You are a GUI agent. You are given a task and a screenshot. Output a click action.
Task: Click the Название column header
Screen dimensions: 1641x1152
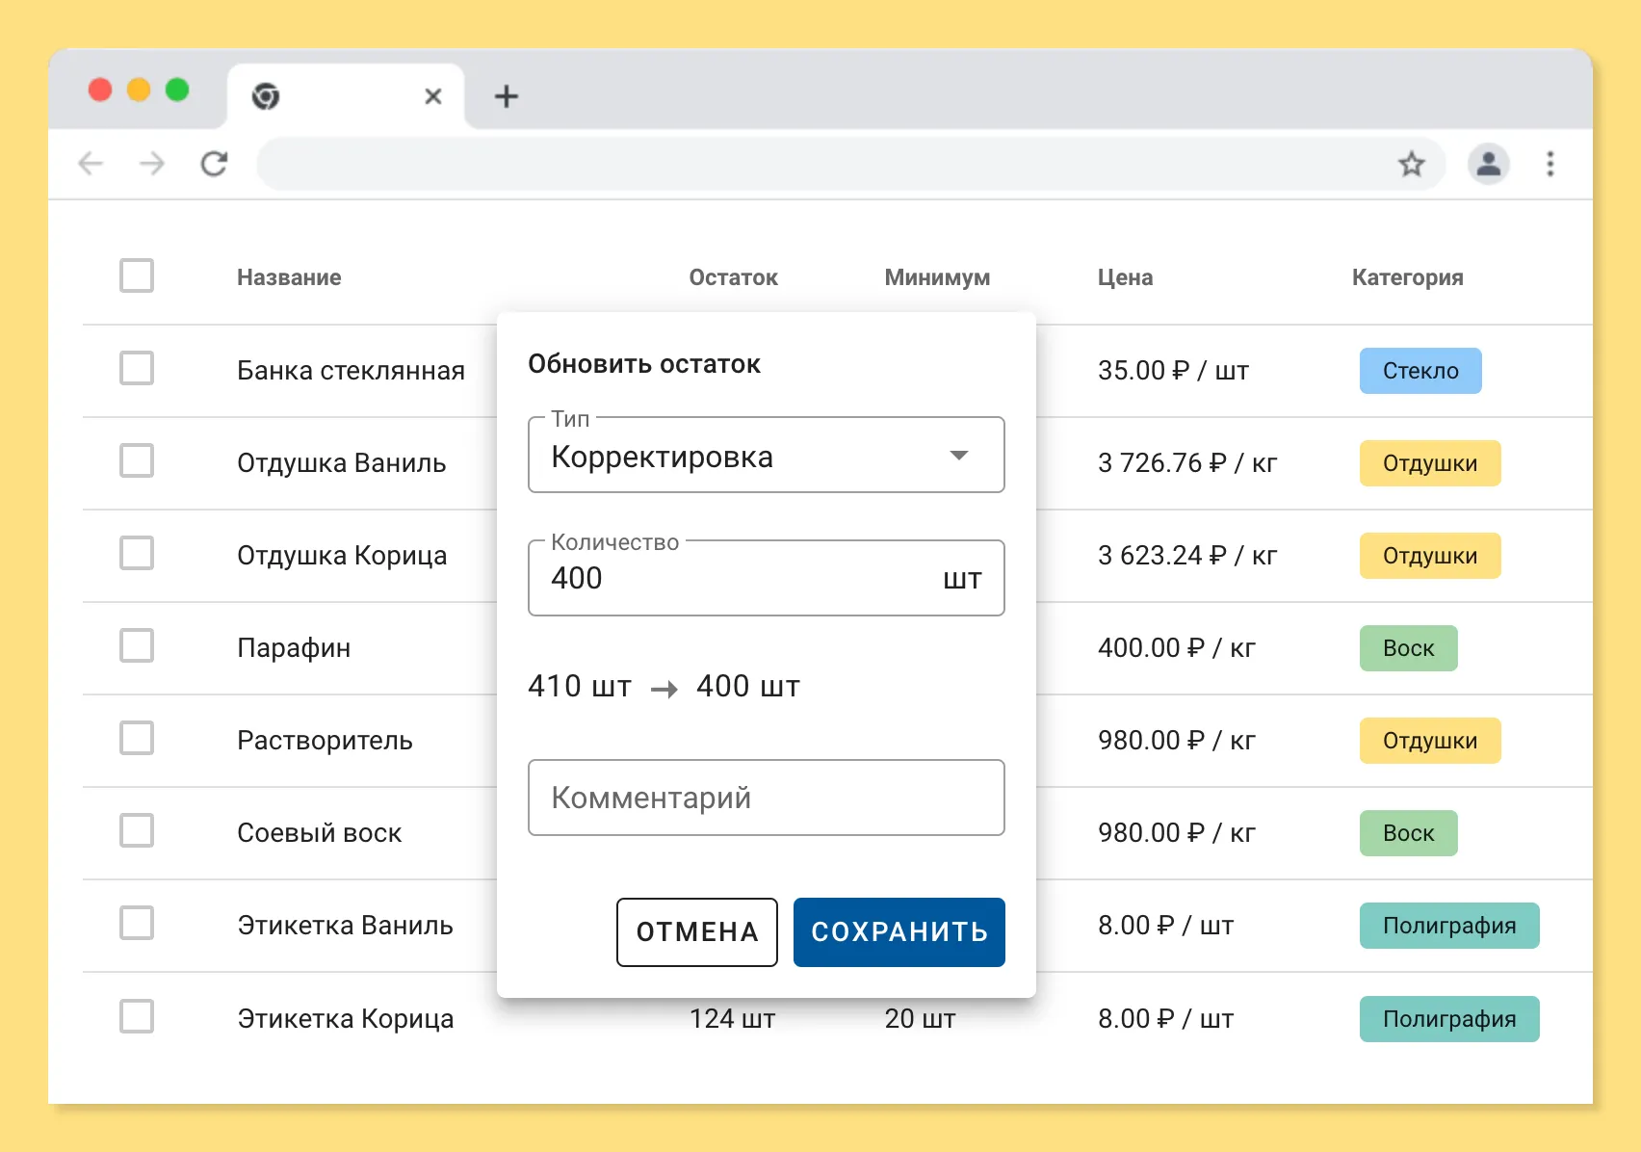[289, 277]
